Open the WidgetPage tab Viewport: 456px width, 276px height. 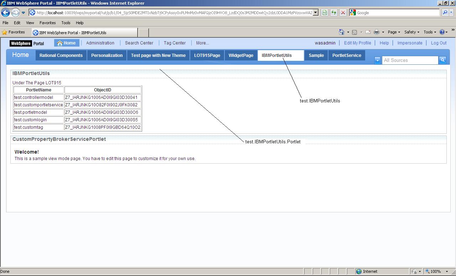(x=241, y=55)
